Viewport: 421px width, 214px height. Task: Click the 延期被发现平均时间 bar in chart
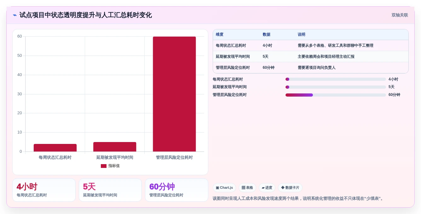[x=115, y=147]
